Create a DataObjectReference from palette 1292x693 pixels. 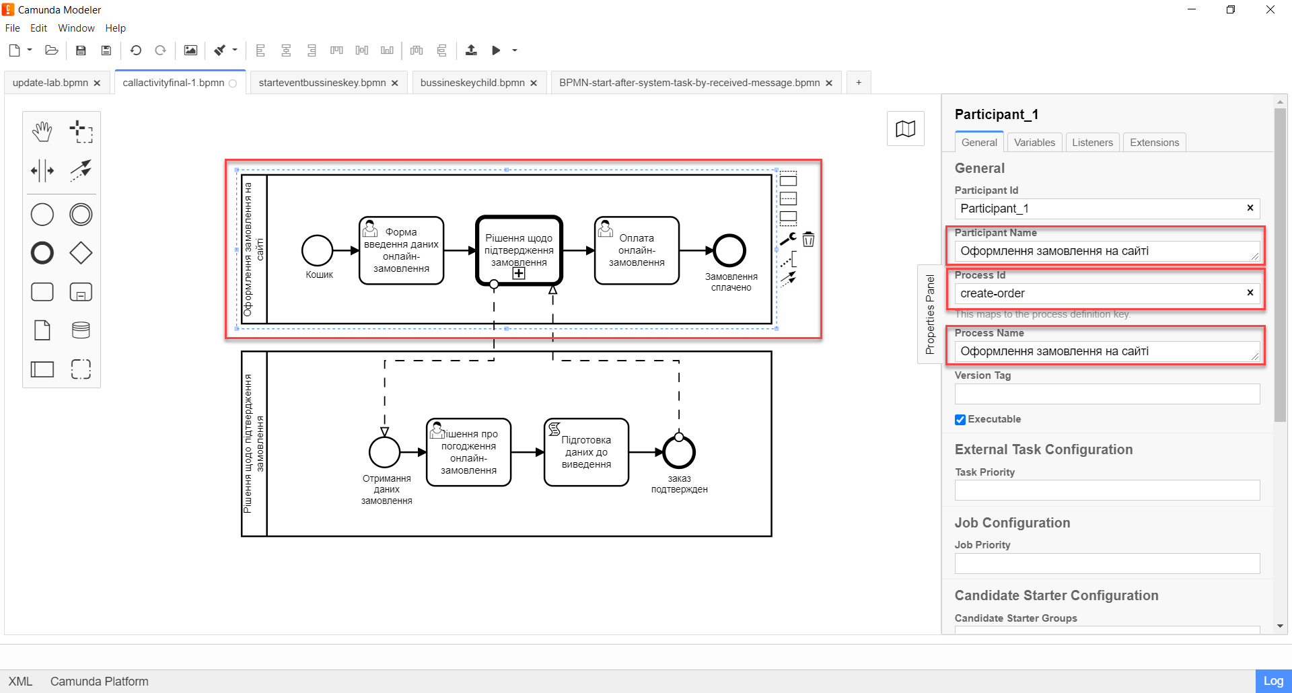point(42,330)
